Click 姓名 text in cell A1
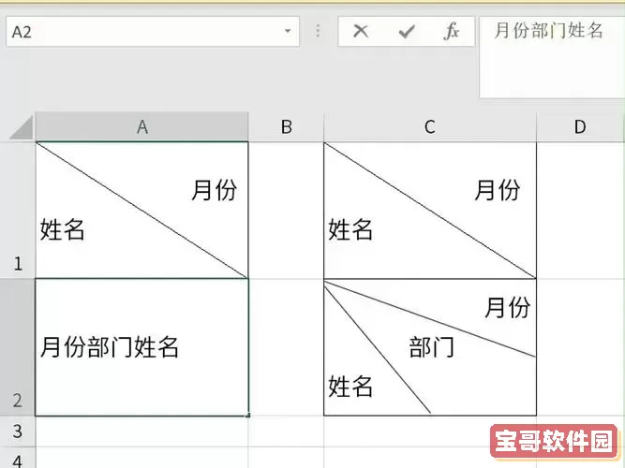Screen dimensions: 625x468 pos(63,229)
